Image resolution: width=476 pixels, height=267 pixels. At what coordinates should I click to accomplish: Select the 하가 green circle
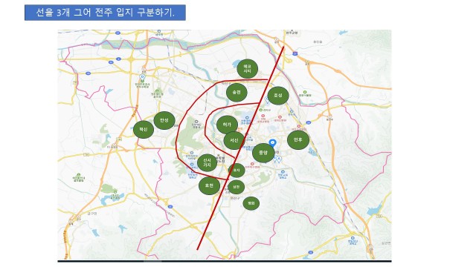pyautogui.click(x=227, y=125)
